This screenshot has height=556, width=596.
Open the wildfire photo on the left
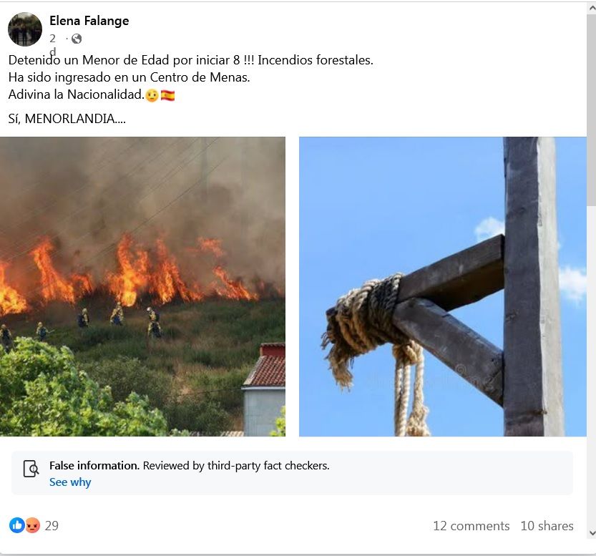(143, 286)
